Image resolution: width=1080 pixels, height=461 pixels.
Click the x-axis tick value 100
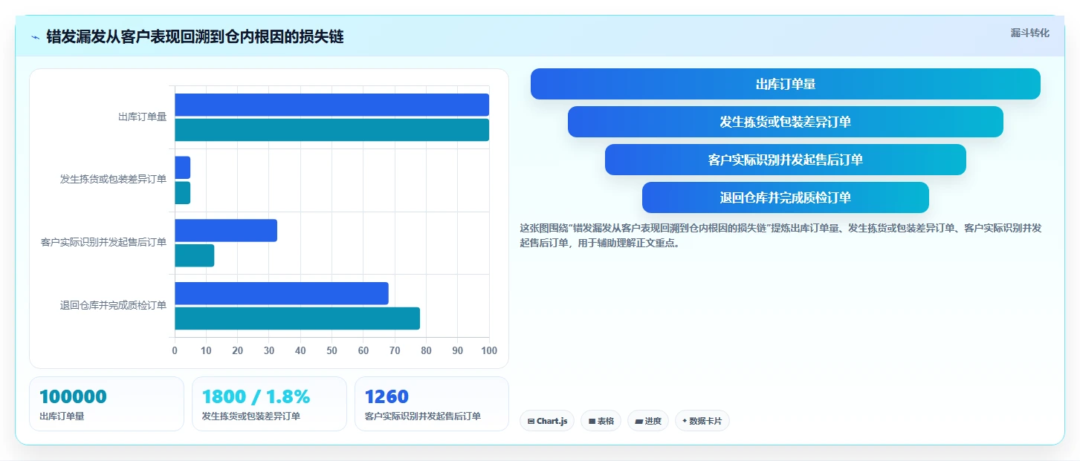click(x=488, y=350)
